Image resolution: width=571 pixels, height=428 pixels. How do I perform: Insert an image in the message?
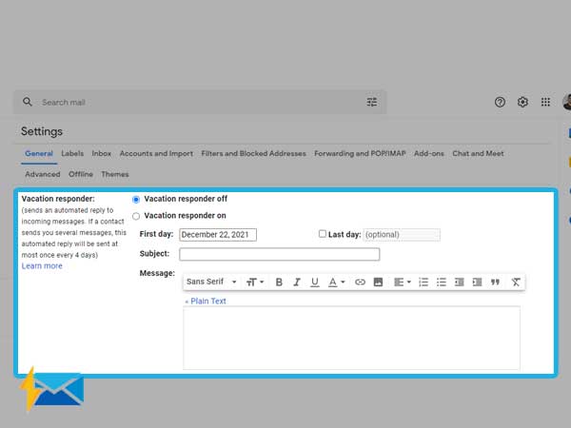(378, 282)
